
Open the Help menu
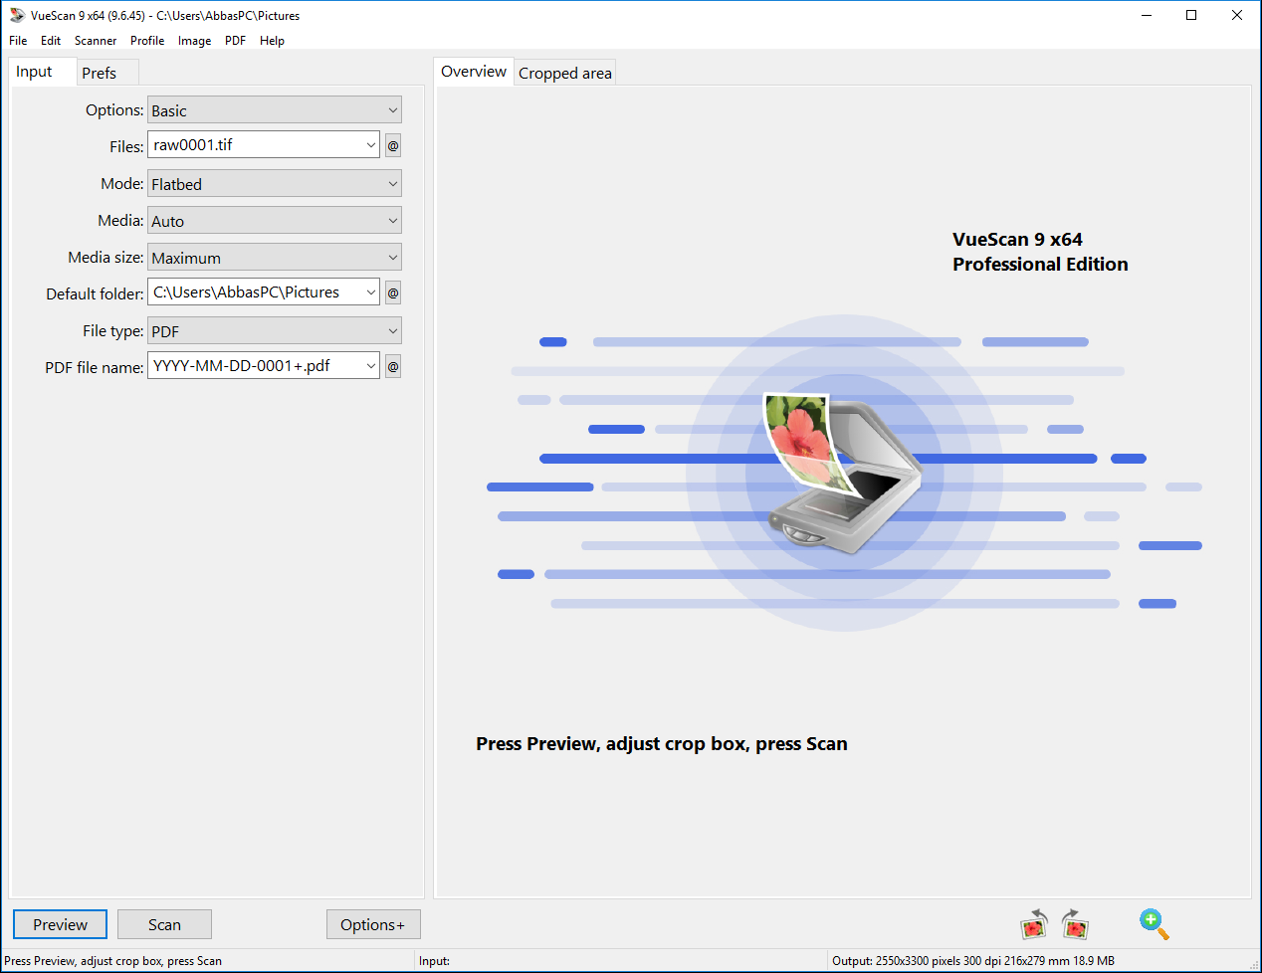272,41
